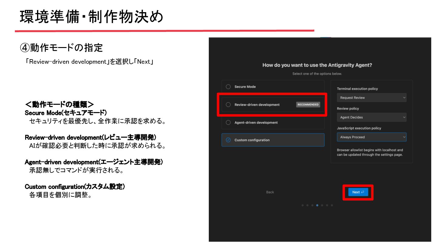437x246 pixels.
Task: Choose the Review-driven development option
Action: point(273,104)
